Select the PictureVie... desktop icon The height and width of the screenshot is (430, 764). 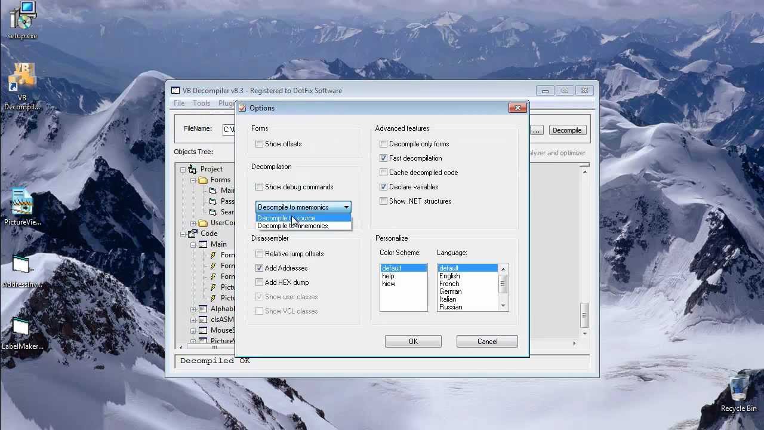pos(22,207)
